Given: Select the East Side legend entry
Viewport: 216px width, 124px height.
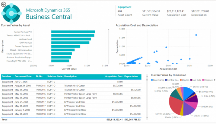Looking at the screenshot, I should pos(196,80).
